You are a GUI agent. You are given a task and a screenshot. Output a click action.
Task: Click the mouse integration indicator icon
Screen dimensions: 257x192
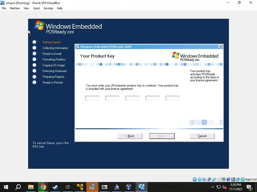(238, 179)
